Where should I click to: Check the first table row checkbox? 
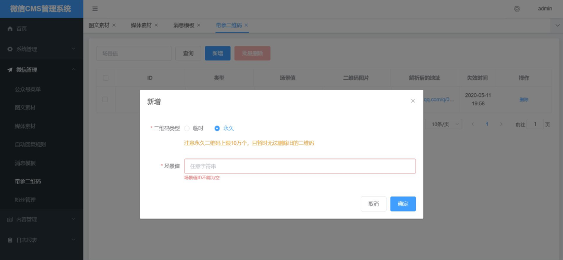(105, 100)
